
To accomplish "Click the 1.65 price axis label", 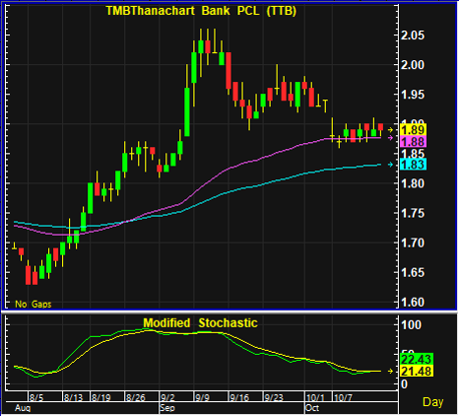I will click(413, 273).
